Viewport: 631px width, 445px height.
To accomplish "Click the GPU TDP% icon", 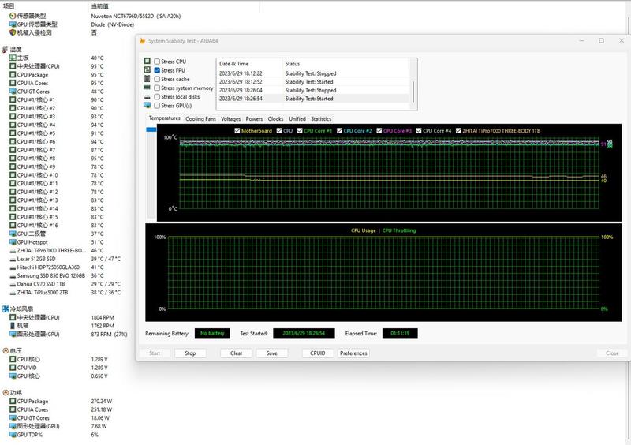I will pyautogui.click(x=13, y=435).
